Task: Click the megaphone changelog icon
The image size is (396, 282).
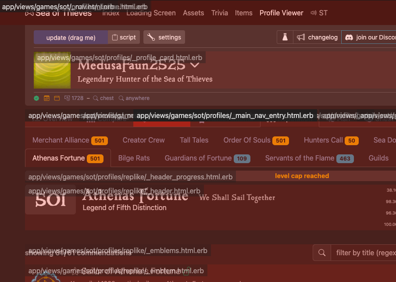Action: pos(301,37)
